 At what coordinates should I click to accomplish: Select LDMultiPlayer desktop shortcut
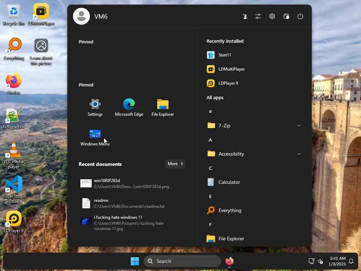coord(41,15)
